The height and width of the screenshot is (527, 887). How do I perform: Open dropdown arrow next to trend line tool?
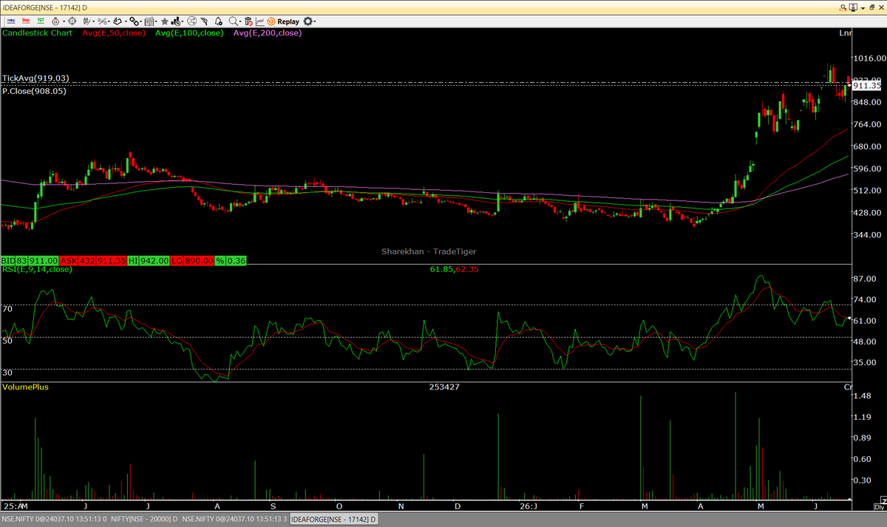tap(109, 21)
